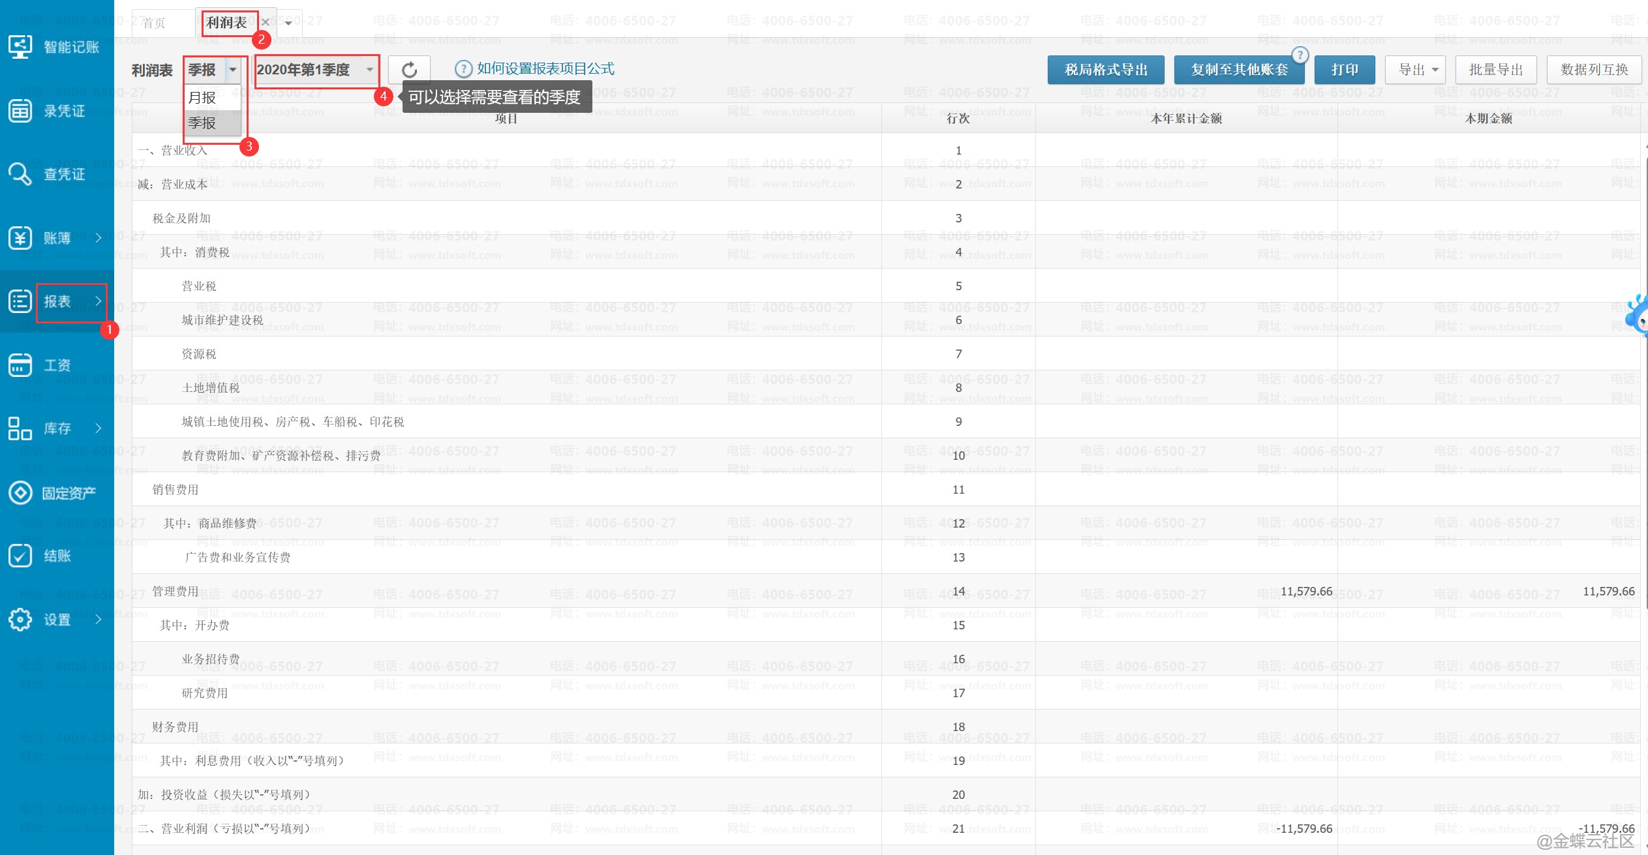Switch to the 首页 tab

[155, 23]
